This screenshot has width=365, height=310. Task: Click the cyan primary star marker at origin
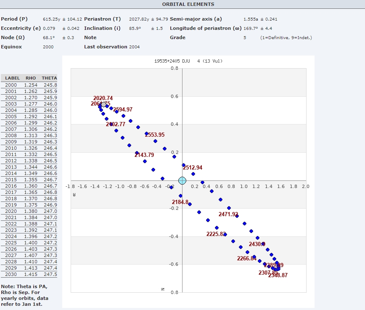click(182, 180)
